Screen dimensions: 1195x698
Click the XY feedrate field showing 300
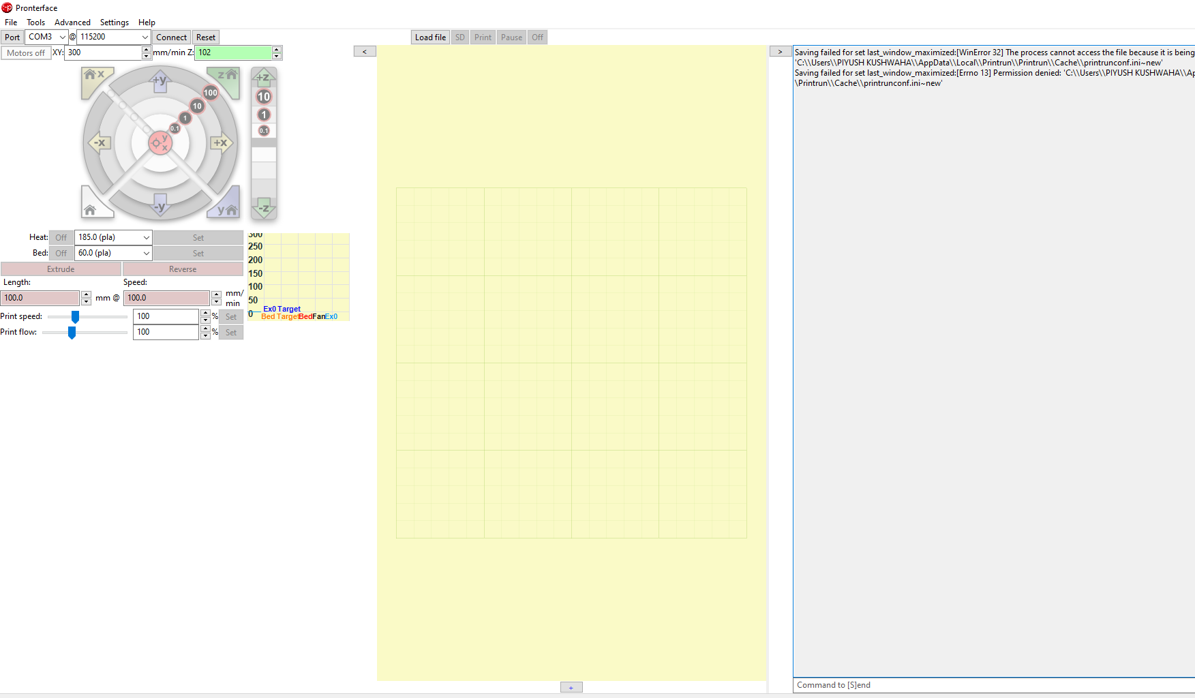103,52
